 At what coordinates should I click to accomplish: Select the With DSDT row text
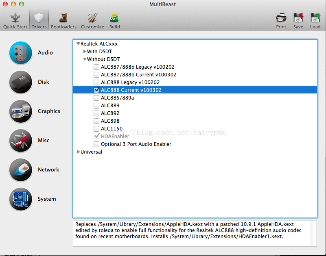pyautogui.click(x=99, y=52)
